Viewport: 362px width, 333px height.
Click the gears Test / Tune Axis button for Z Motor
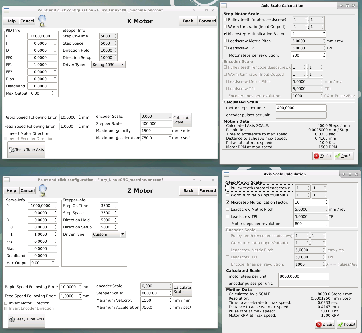pos(27,319)
